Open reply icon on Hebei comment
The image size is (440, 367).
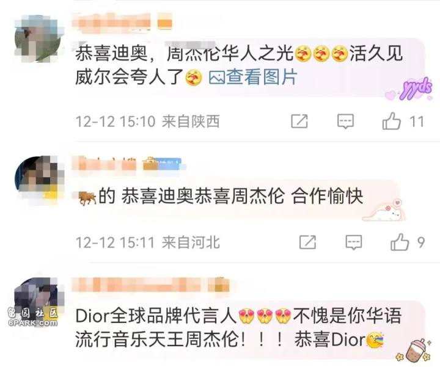(x=354, y=242)
